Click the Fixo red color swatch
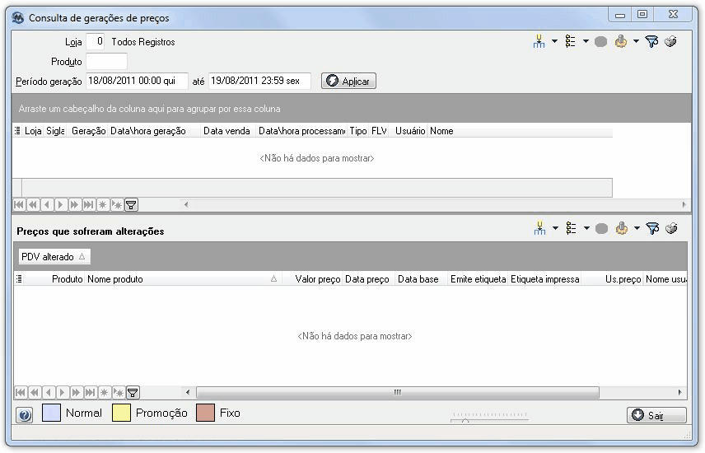Viewport: 705px width, 453px height. click(x=205, y=413)
